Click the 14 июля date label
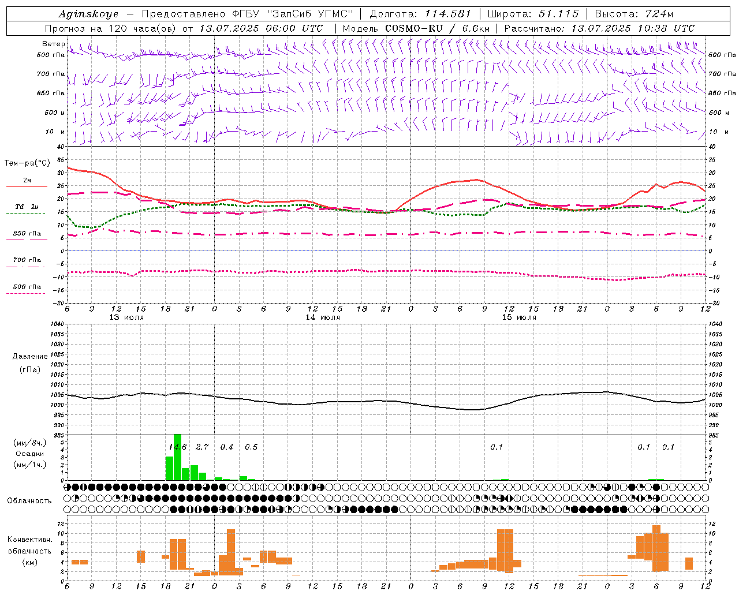The image size is (739, 591). (323, 317)
